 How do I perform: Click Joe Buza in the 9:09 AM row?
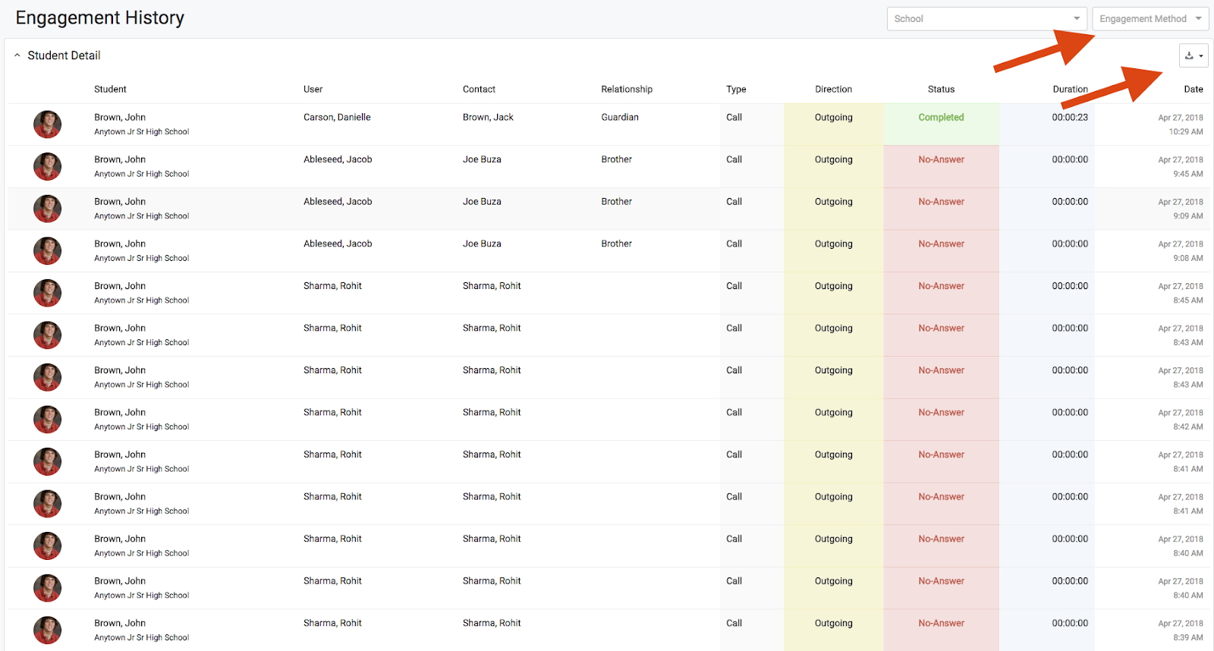tap(482, 201)
